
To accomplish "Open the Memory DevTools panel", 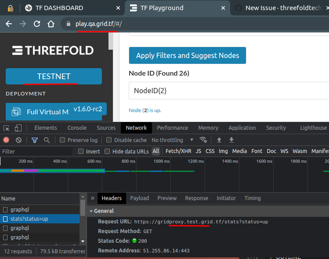I will pyautogui.click(x=208, y=128).
